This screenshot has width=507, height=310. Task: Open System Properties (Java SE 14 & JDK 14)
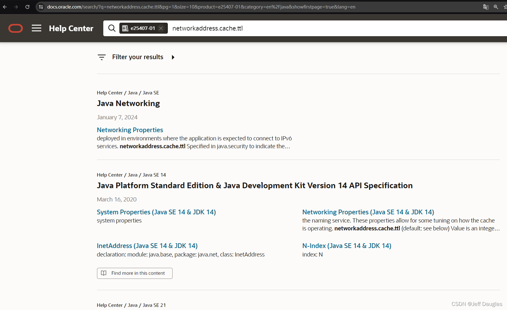(156, 212)
